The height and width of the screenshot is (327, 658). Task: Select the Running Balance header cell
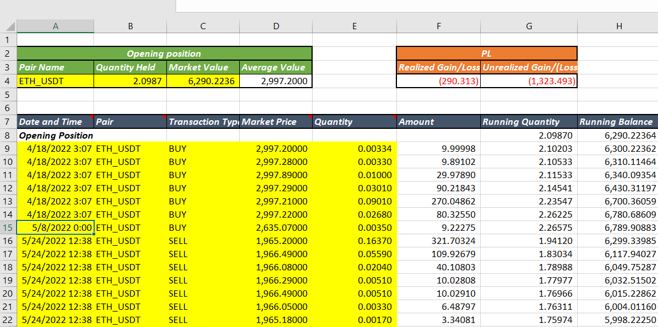point(618,122)
